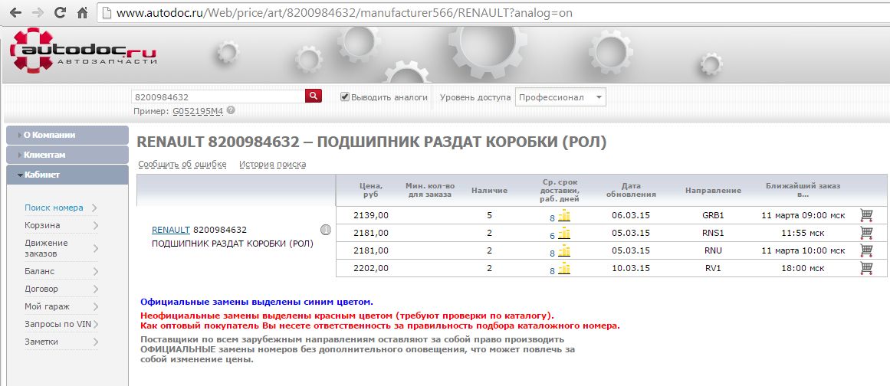Click order time '11 марта 10:00 мск'
This screenshot has height=386, width=890.
803,250
